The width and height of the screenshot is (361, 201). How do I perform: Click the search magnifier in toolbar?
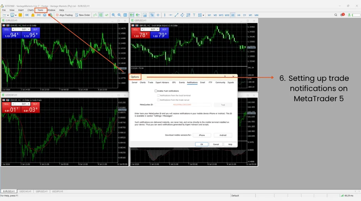(336, 15)
